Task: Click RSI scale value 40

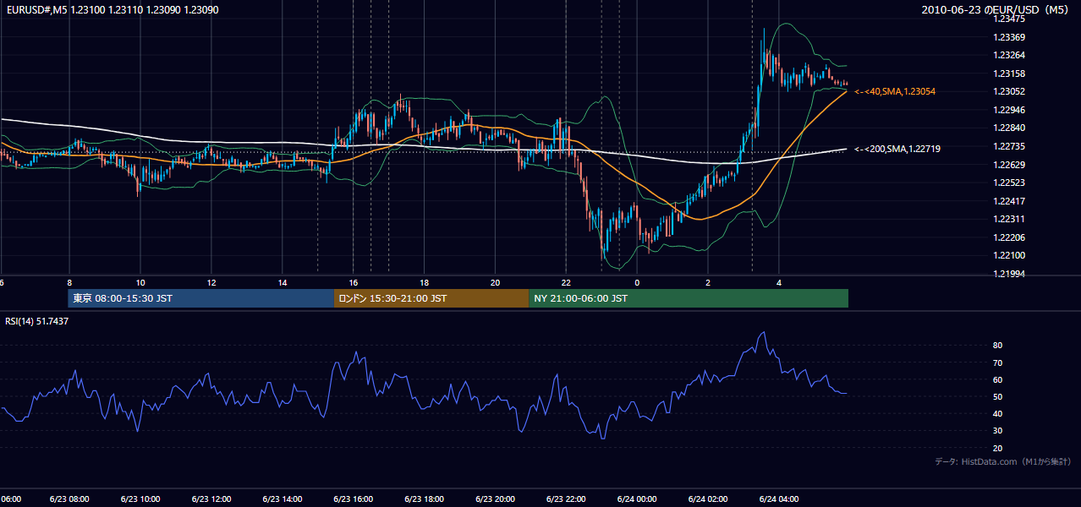Action: [x=998, y=413]
